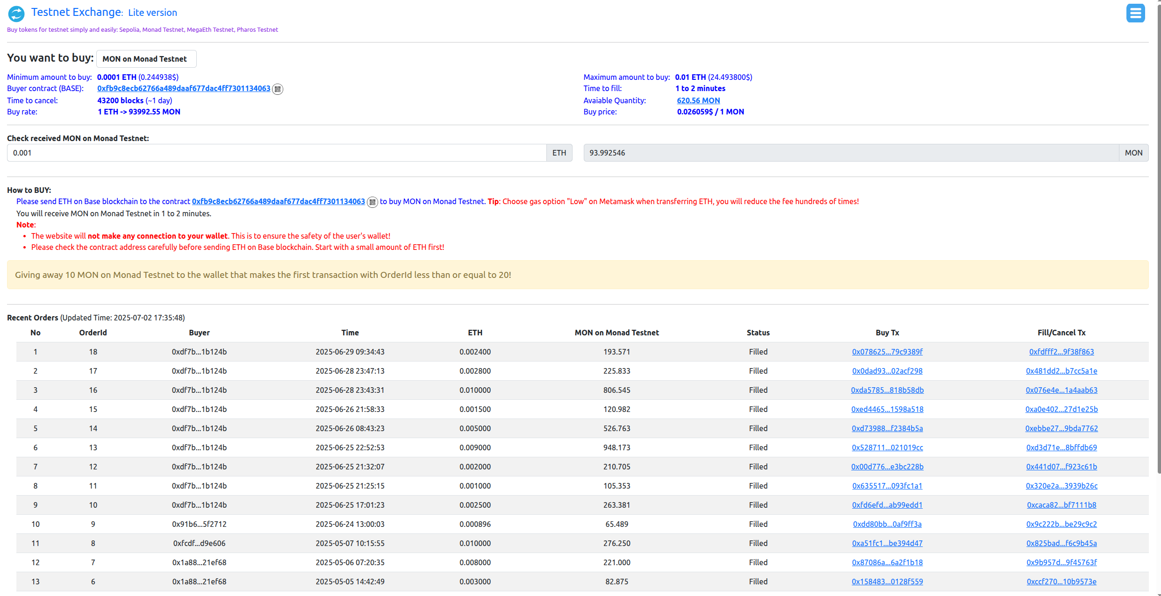
Task: Open Buy Tx 0x078625...79c9389f link
Action: (887, 352)
